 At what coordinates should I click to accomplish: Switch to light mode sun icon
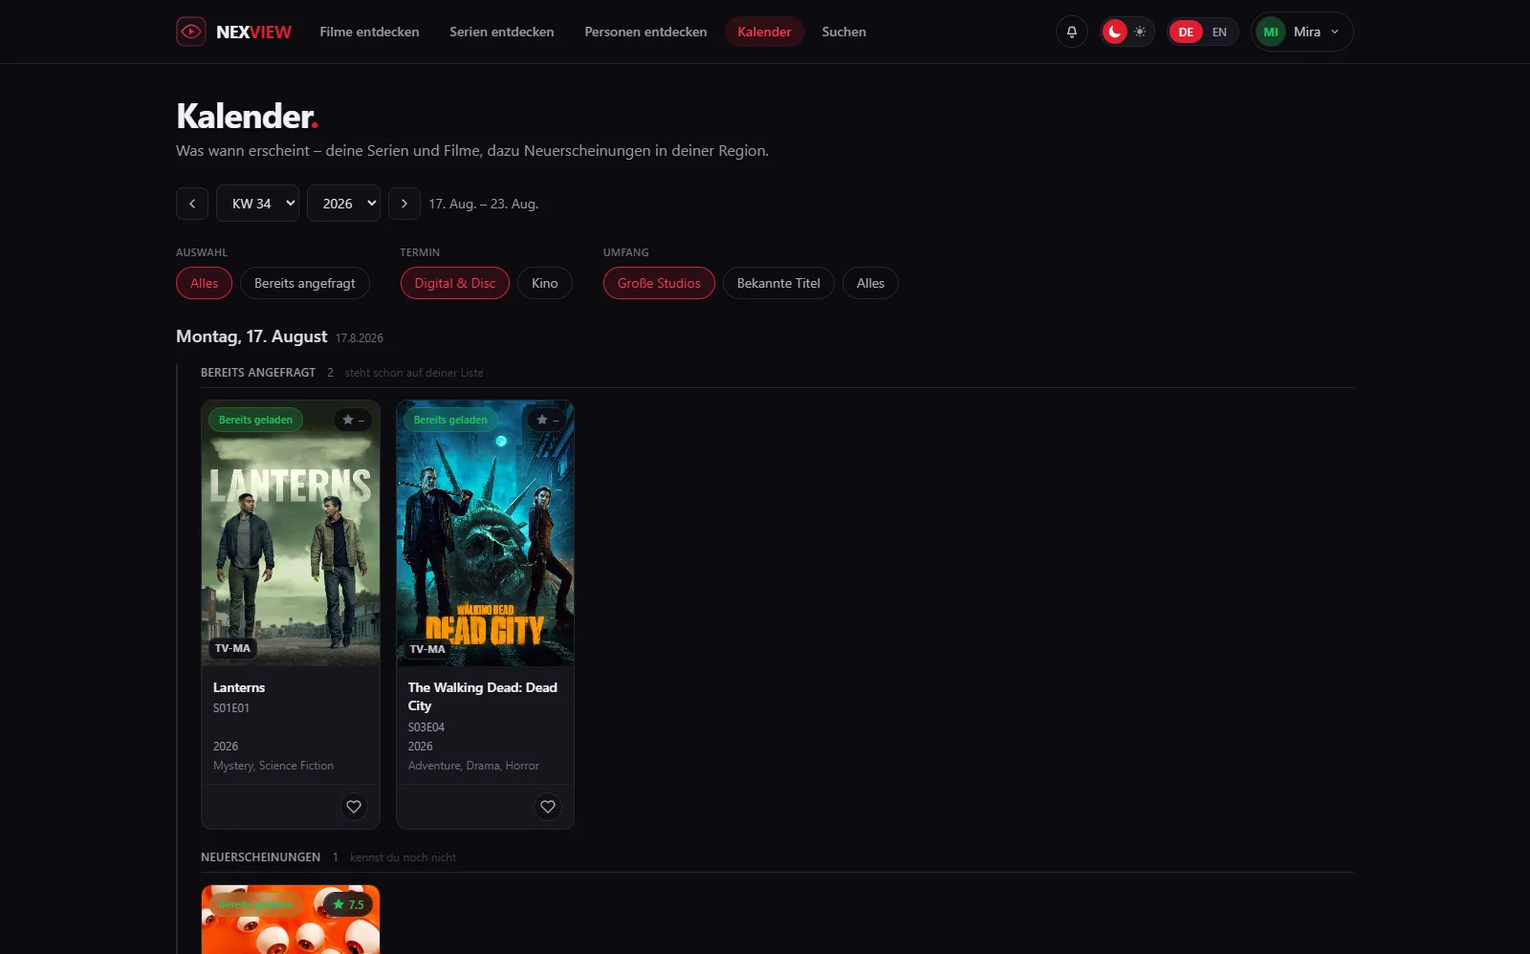coord(1140,32)
